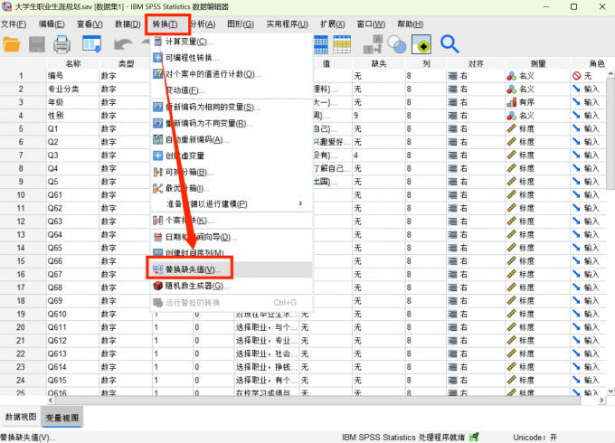Click the 随机数生成器 dice icon
Viewport: 615px width, 443px height.
coord(157,286)
